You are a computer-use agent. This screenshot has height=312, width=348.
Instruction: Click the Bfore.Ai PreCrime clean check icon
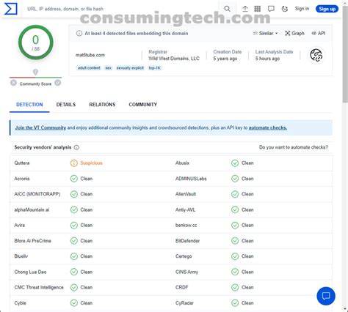pyautogui.click(x=74, y=241)
